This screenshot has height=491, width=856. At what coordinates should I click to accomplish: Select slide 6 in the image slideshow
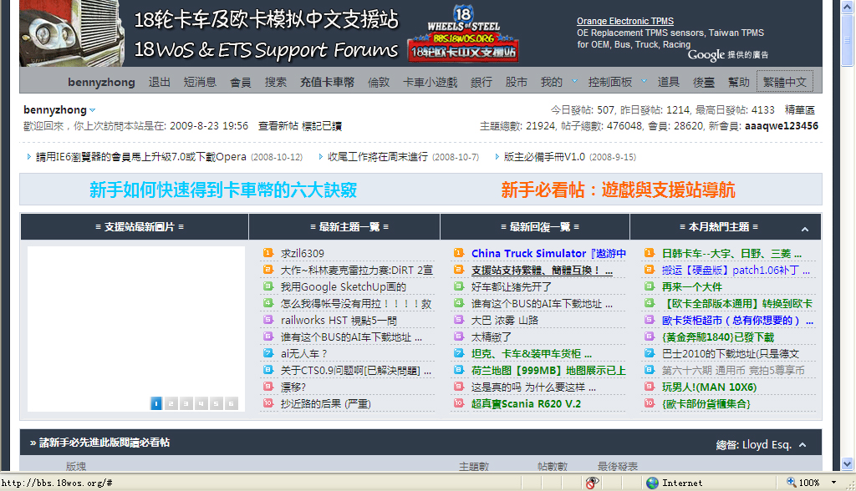pos(231,403)
